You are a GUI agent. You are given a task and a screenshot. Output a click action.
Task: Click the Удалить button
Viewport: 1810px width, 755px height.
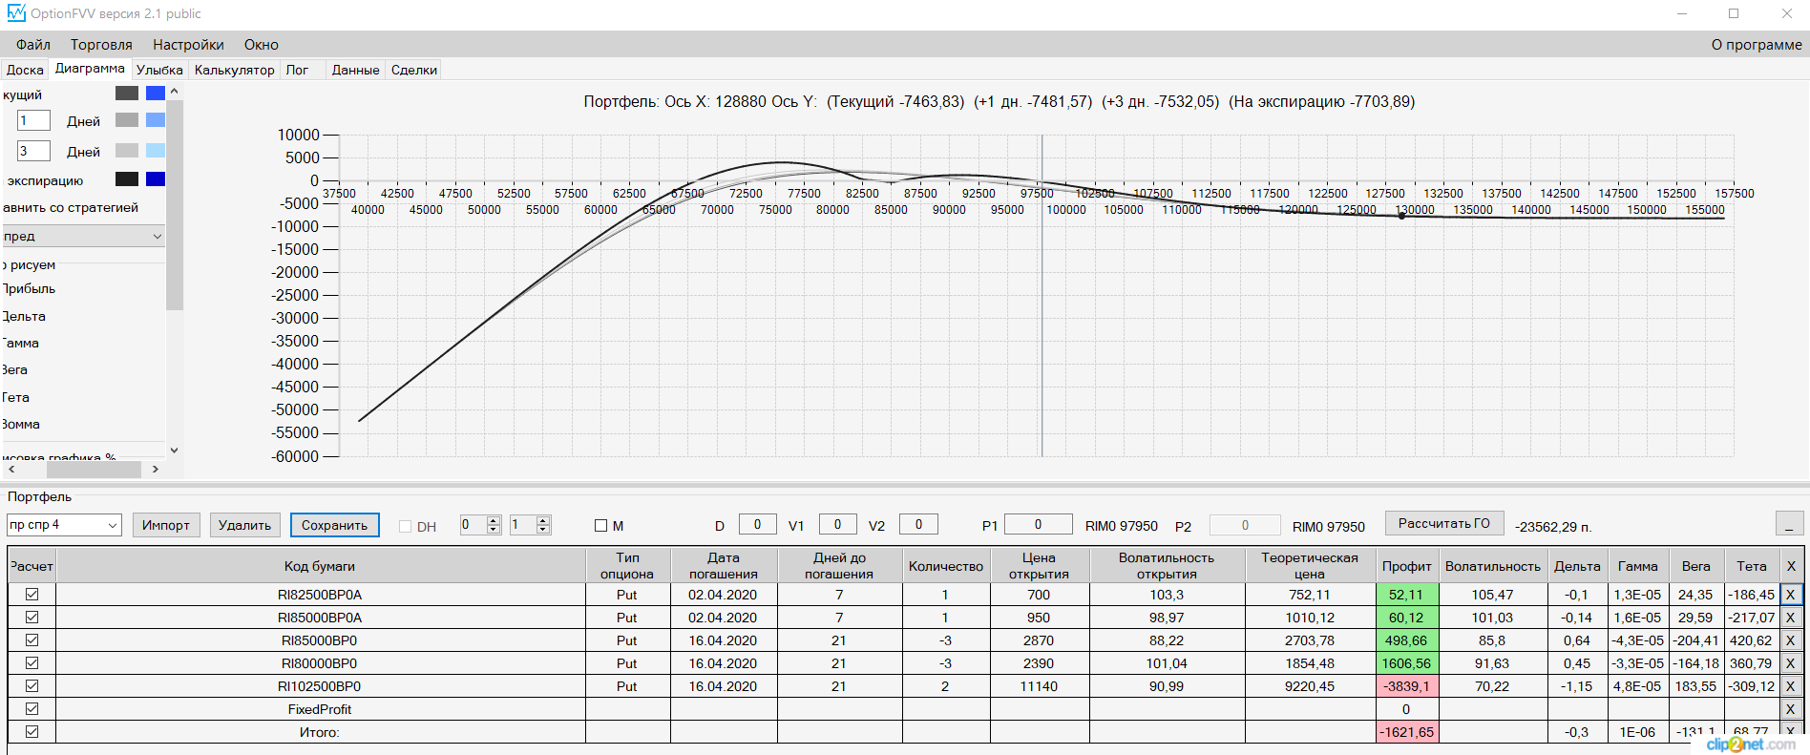click(x=244, y=525)
